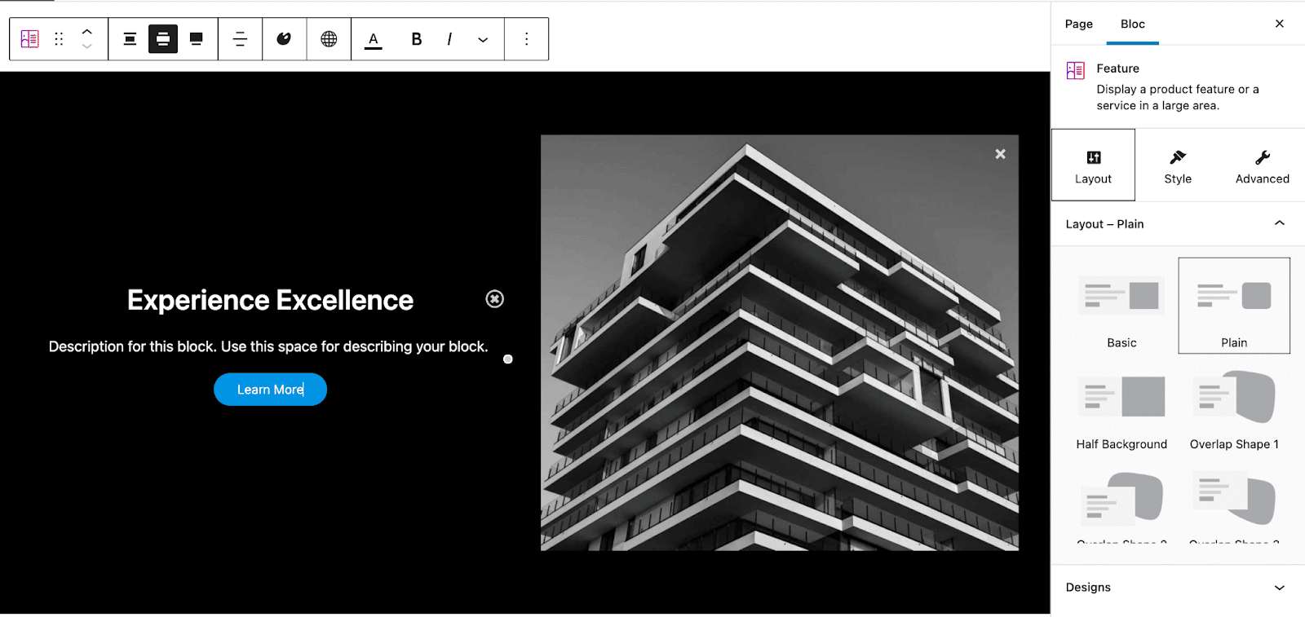Open the Advanced settings tab

pos(1262,165)
